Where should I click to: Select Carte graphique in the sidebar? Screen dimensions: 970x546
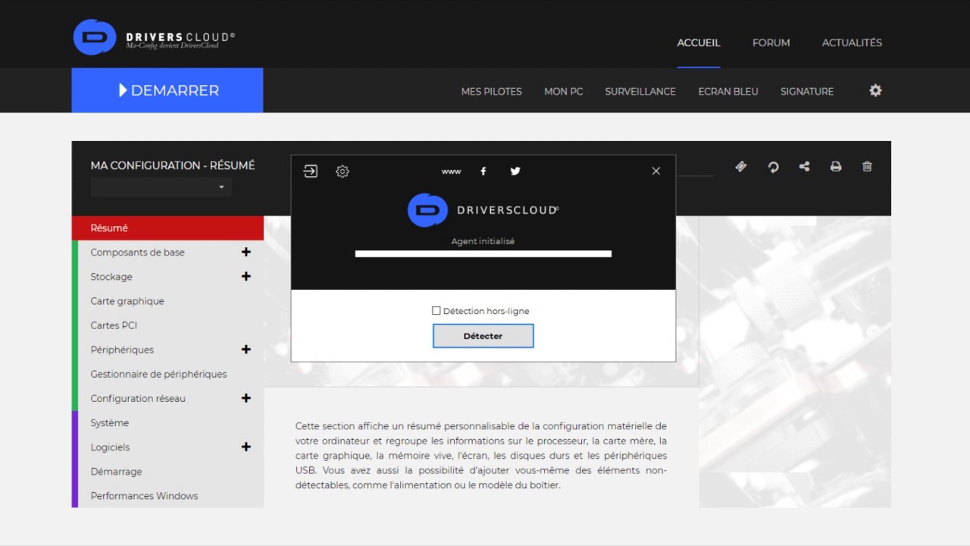[x=127, y=301]
